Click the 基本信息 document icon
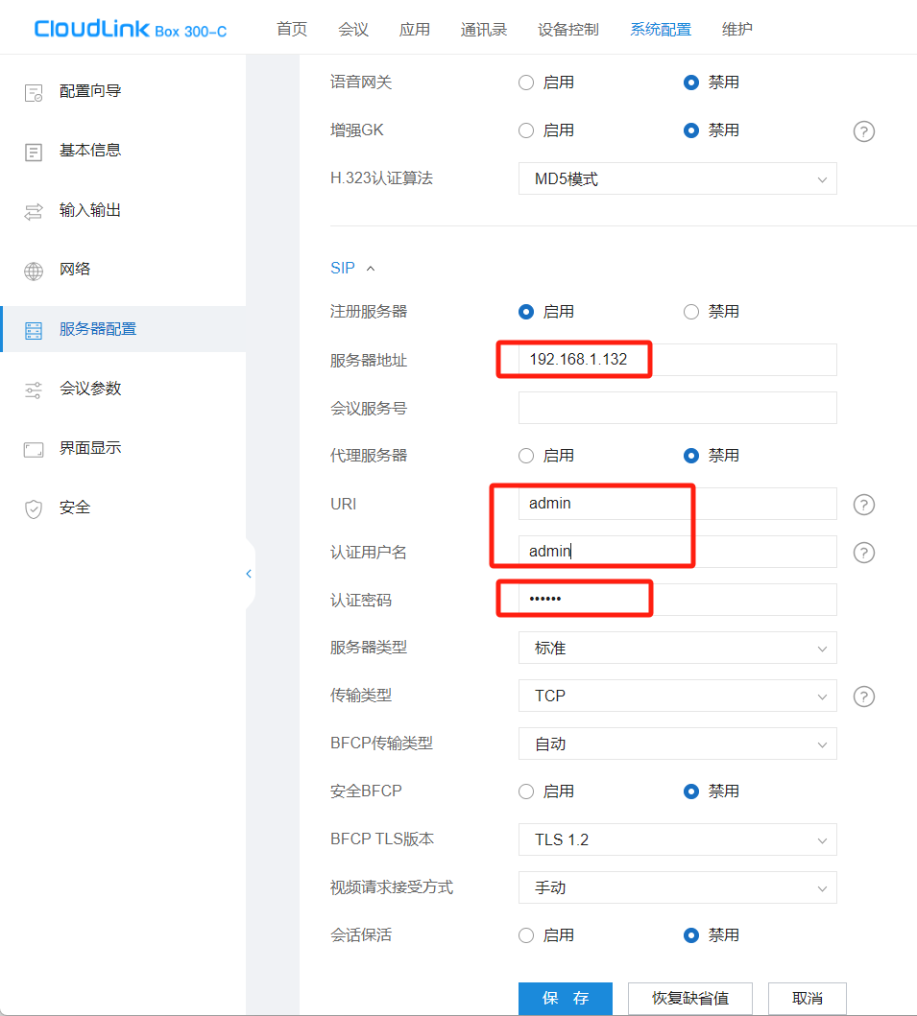 click(x=33, y=153)
